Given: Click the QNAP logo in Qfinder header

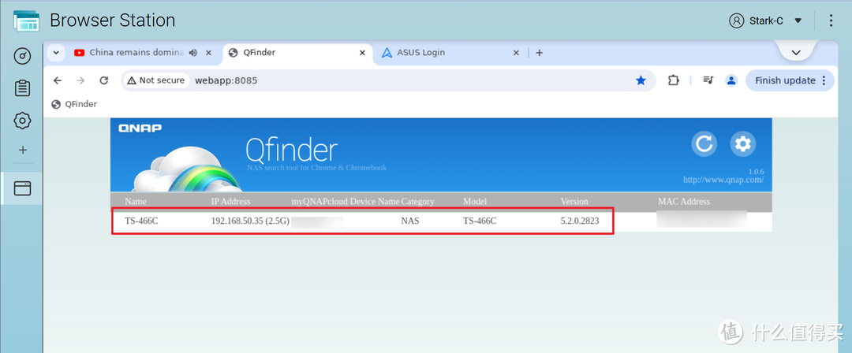Looking at the screenshot, I should [140, 128].
